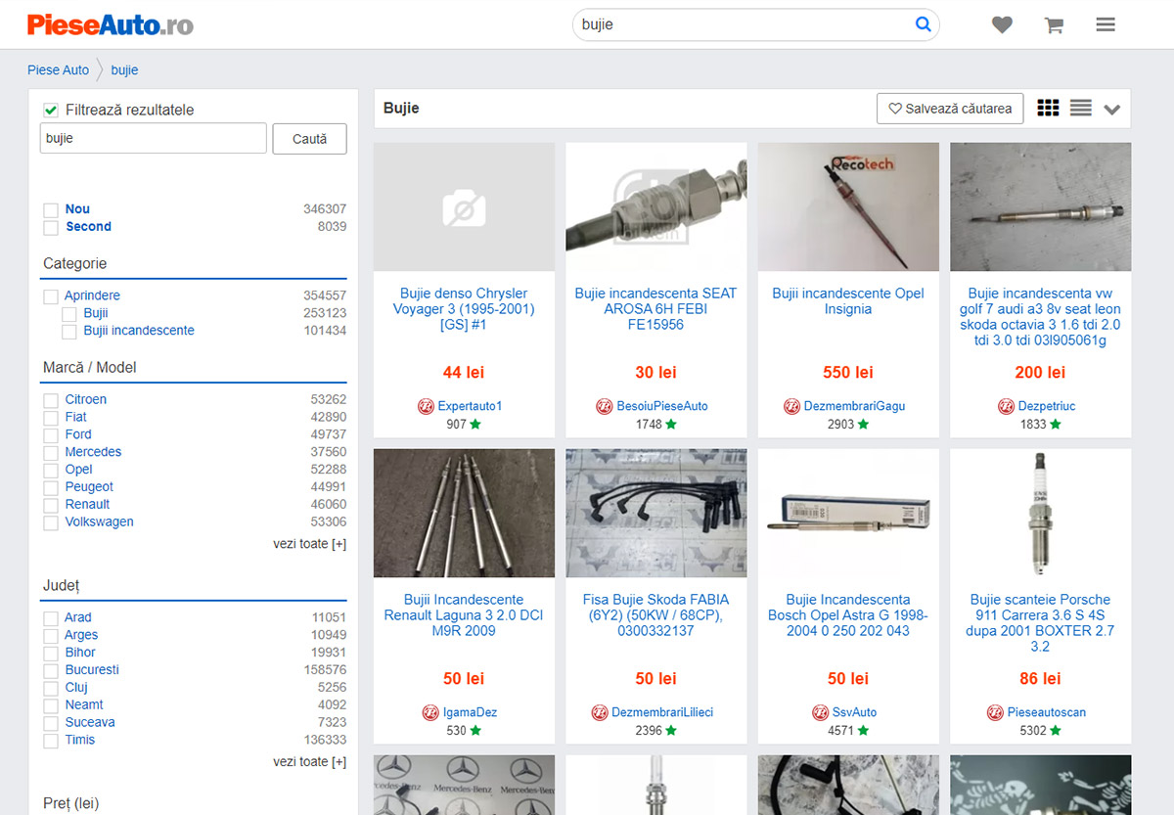Image resolution: width=1174 pixels, height=815 pixels.
Task: Click green rating star beside 1748
Action: (671, 425)
